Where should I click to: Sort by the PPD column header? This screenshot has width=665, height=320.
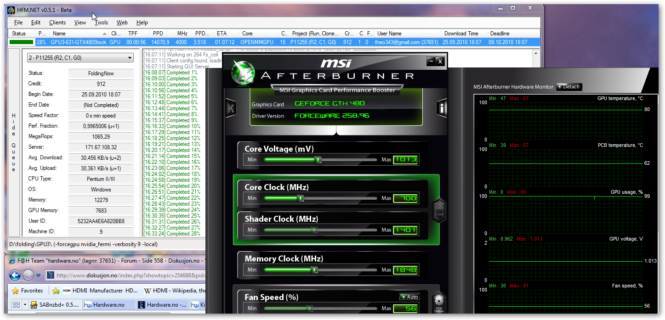162,34
